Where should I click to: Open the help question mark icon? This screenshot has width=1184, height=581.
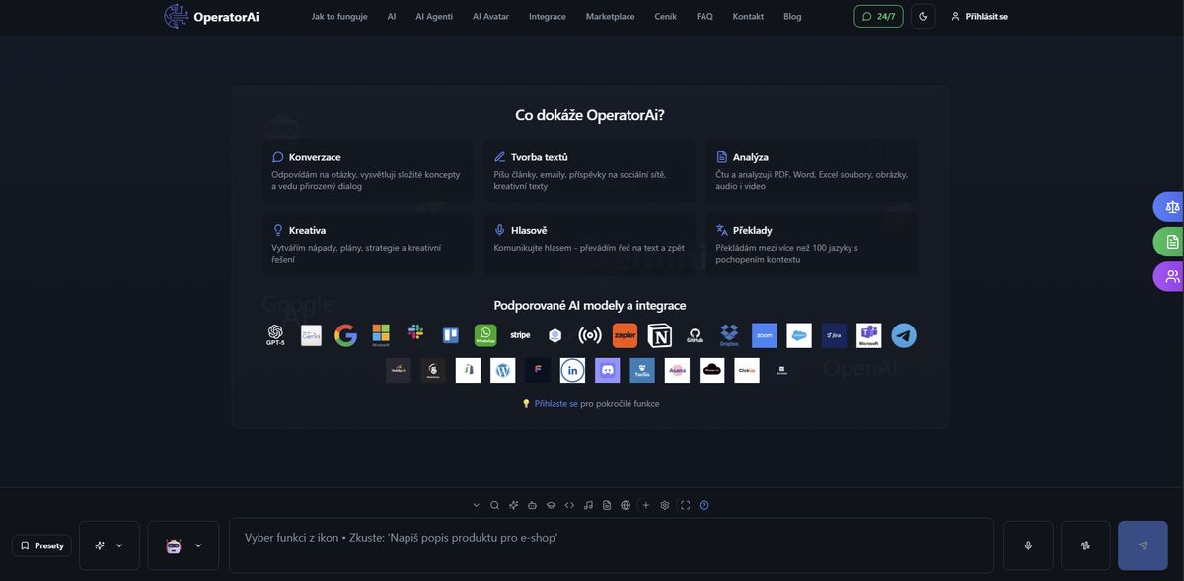pos(703,505)
